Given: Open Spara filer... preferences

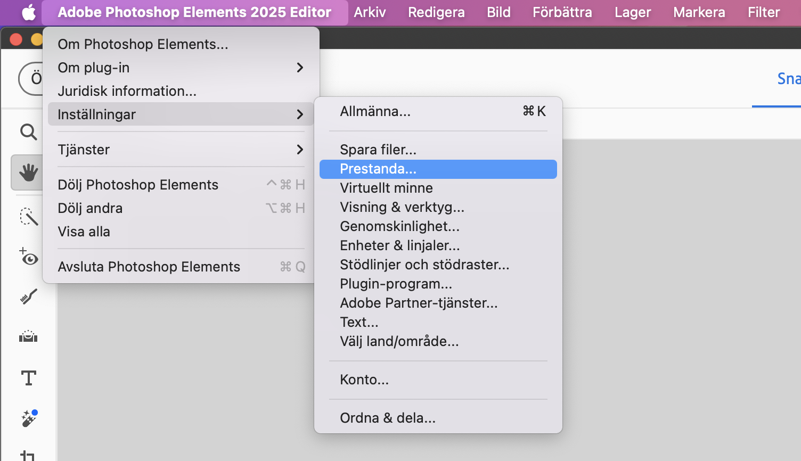Looking at the screenshot, I should pos(438,150).
